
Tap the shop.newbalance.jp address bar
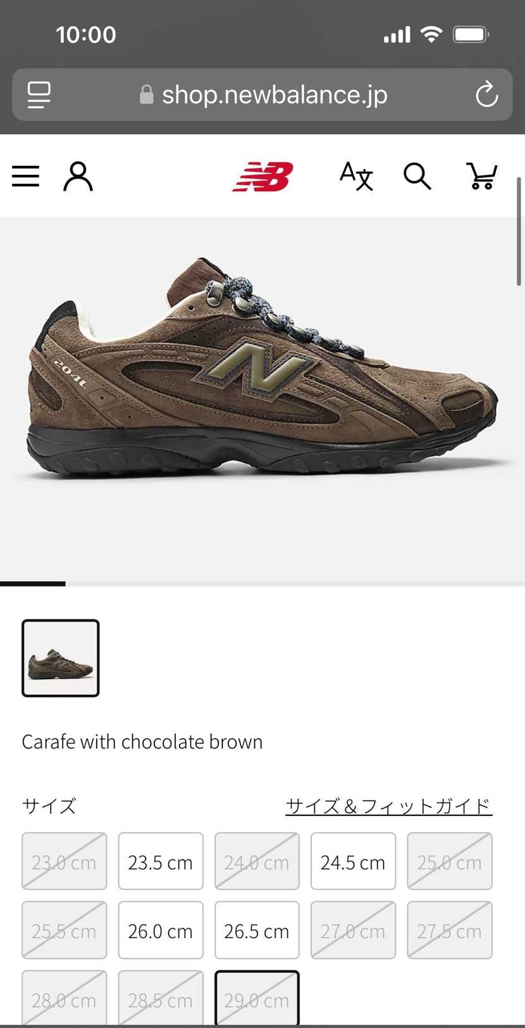tap(262, 95)
